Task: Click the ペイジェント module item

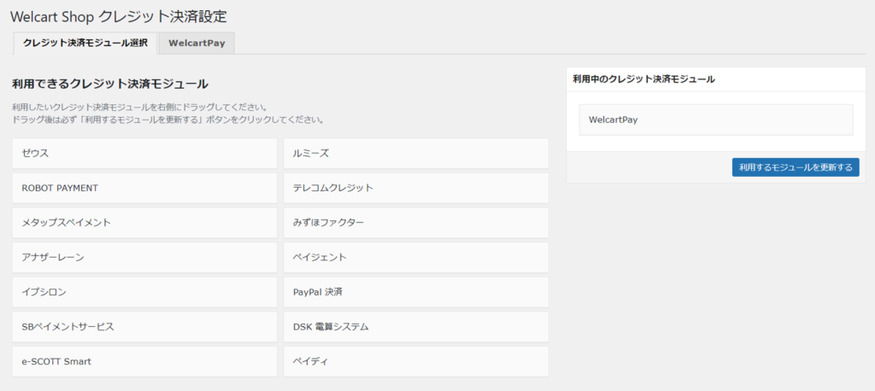Action: (415, 257)
